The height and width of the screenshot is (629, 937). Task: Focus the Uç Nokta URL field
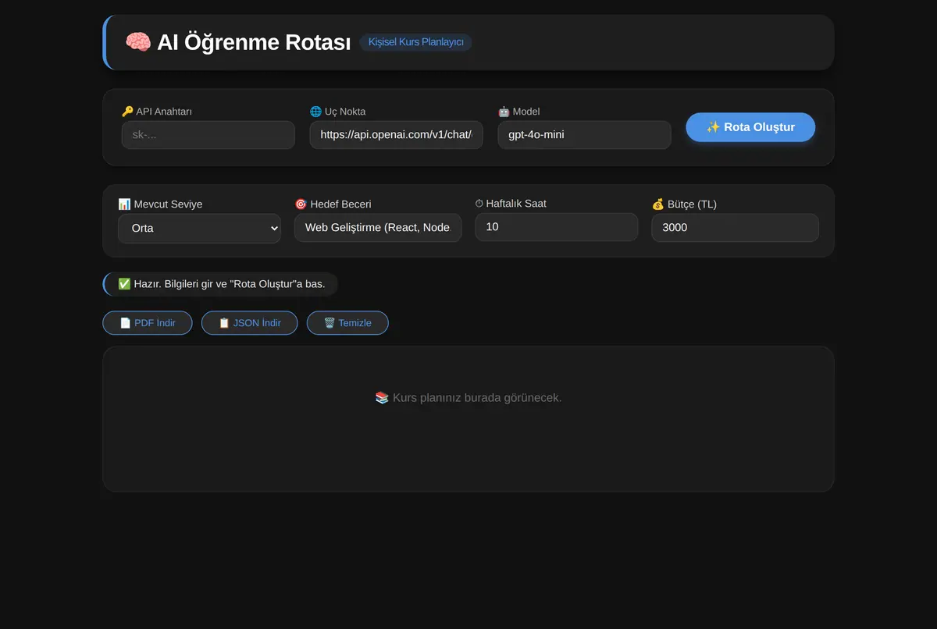click(397, 135)
